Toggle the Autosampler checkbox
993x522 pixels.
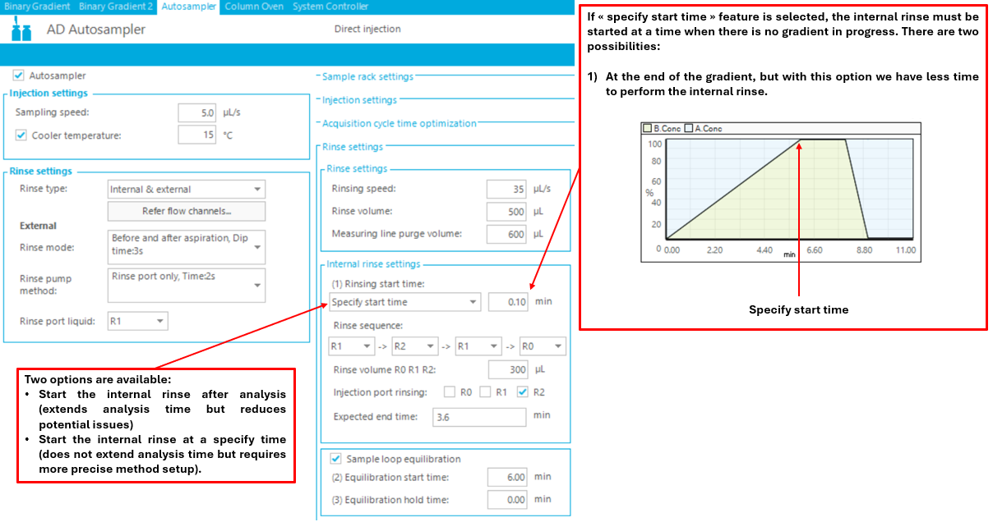19,76
